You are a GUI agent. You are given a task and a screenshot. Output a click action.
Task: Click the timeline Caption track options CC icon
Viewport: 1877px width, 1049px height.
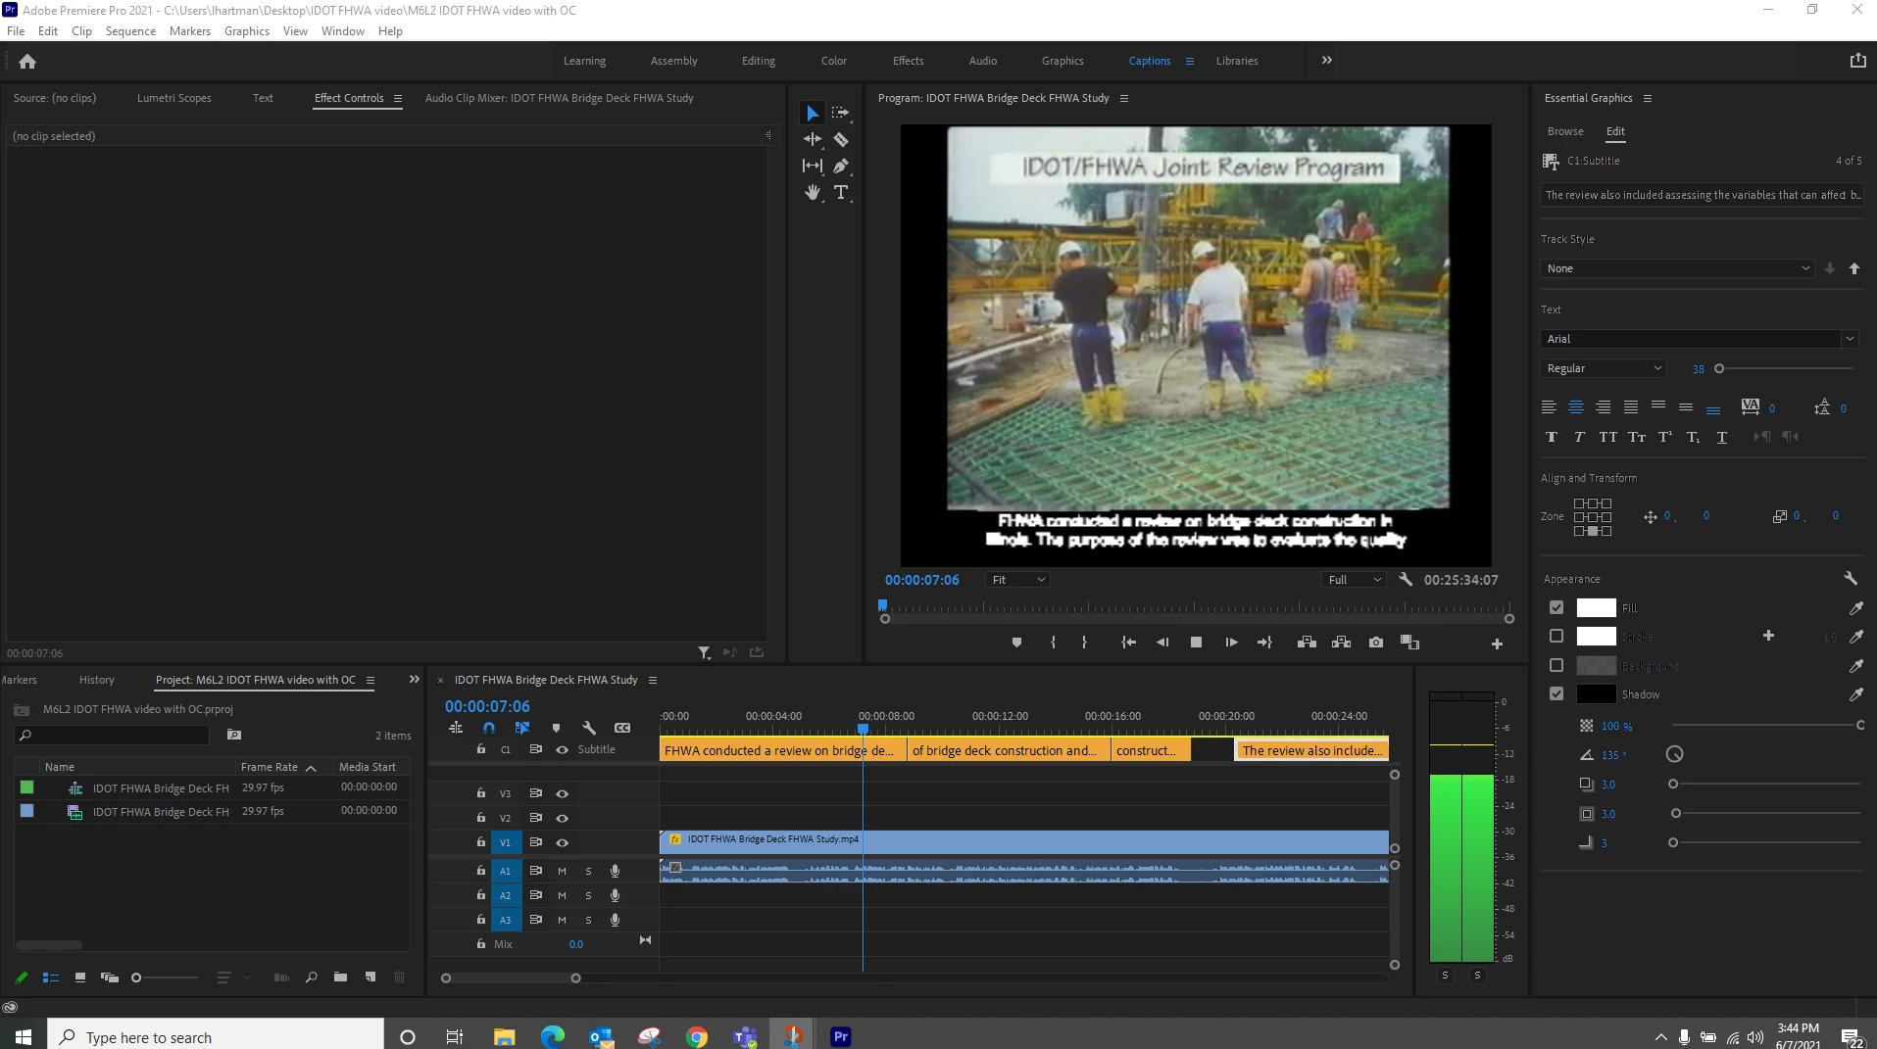click(x=622, y=728)
